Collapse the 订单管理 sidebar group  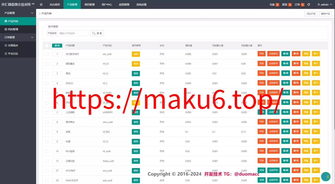18,37
